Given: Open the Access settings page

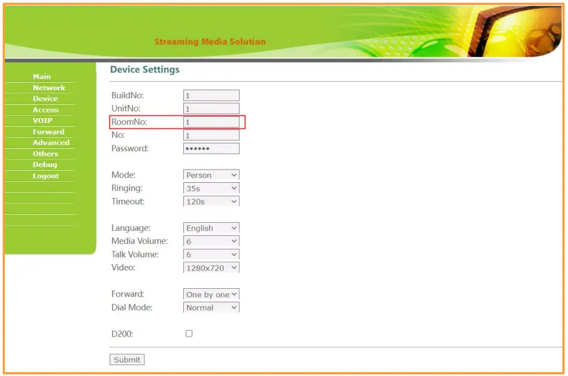Looking at the screenshot, I should [x=45, y=110].
